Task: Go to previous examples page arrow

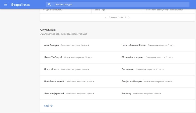Action: [x=106, y=17]
